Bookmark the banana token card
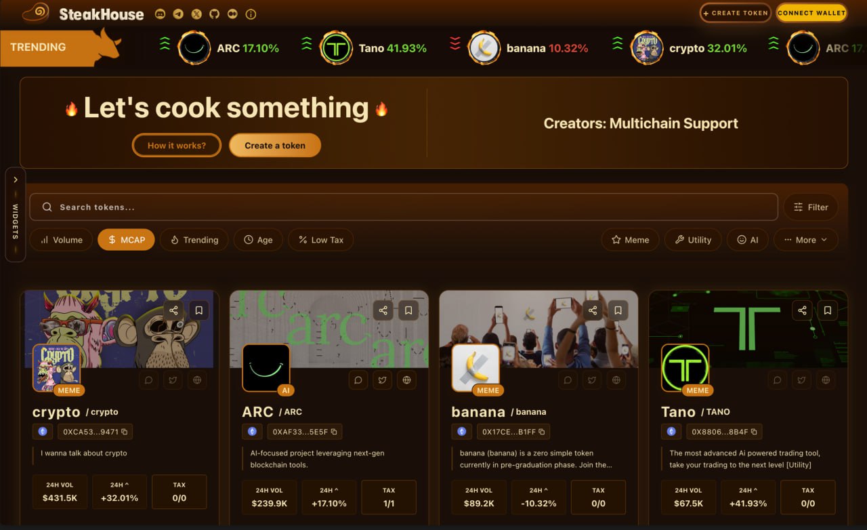Viewport: 867px width, 530px height. (618, 310)
